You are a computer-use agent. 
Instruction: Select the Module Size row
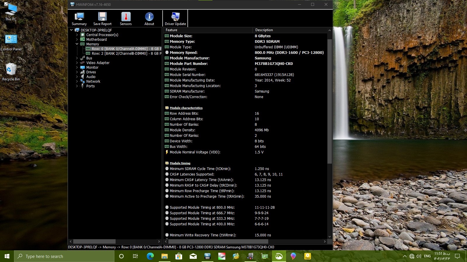[245, 36]
